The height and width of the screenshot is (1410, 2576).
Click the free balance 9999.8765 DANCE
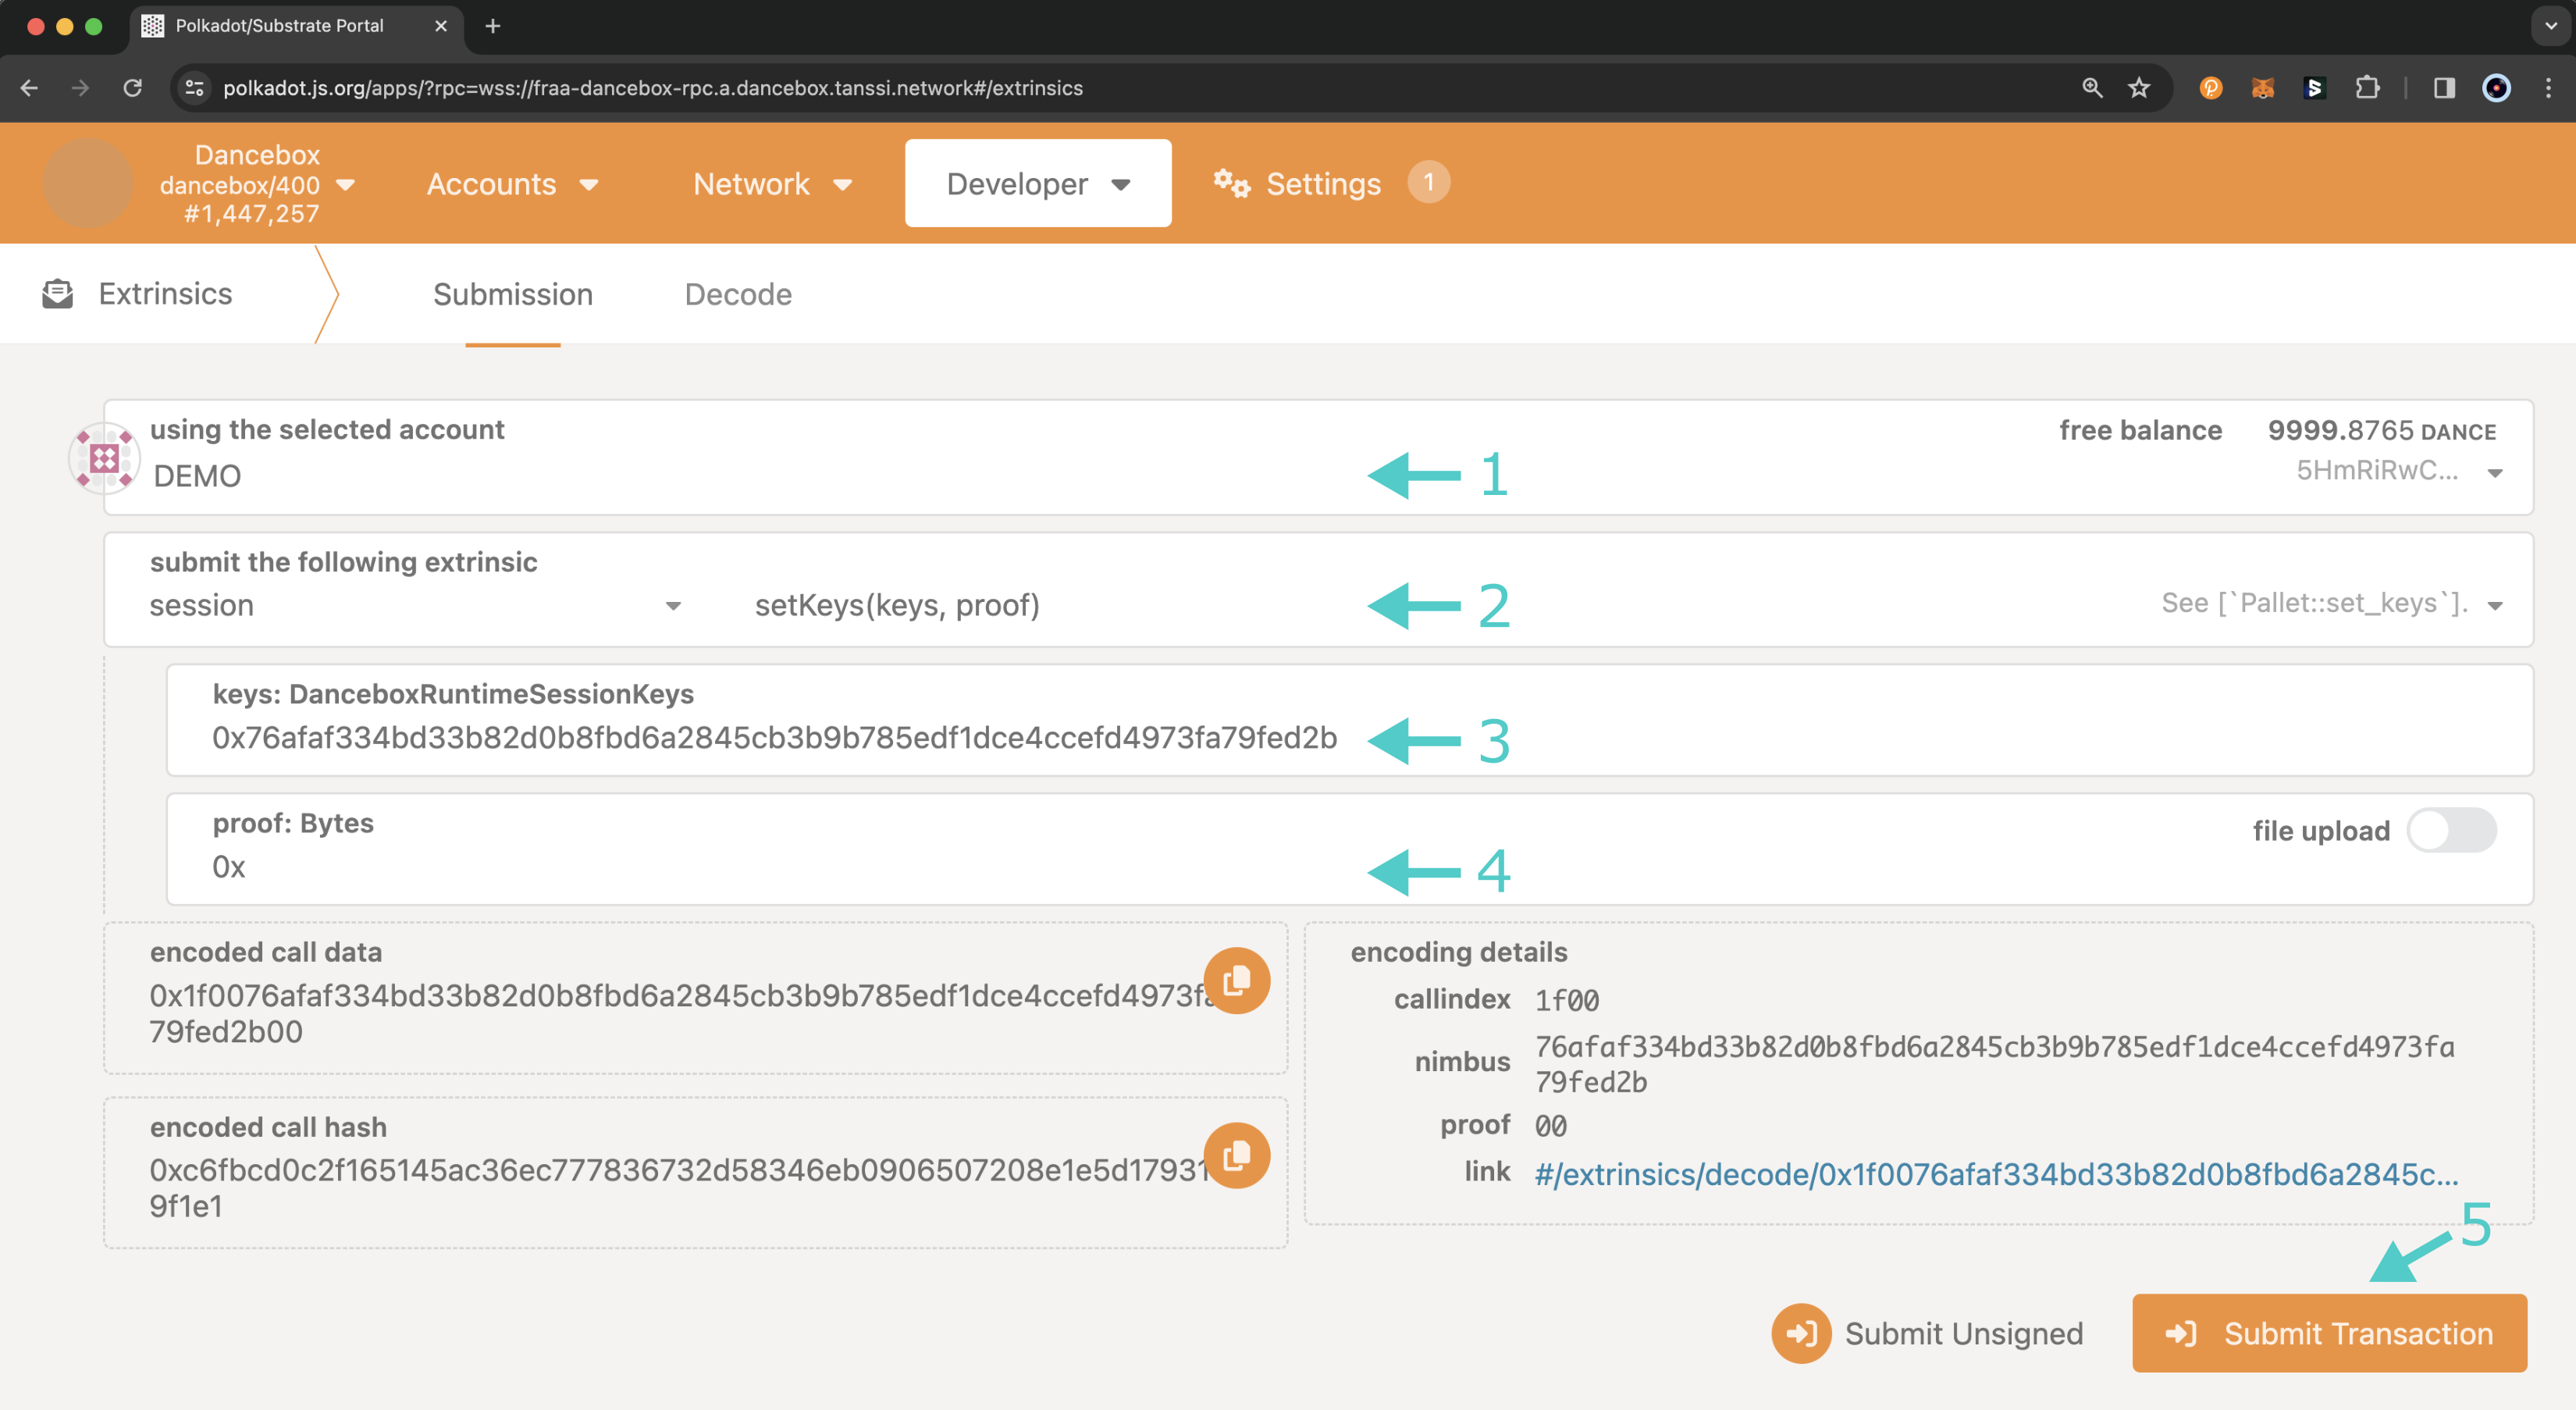[2381, 430]
